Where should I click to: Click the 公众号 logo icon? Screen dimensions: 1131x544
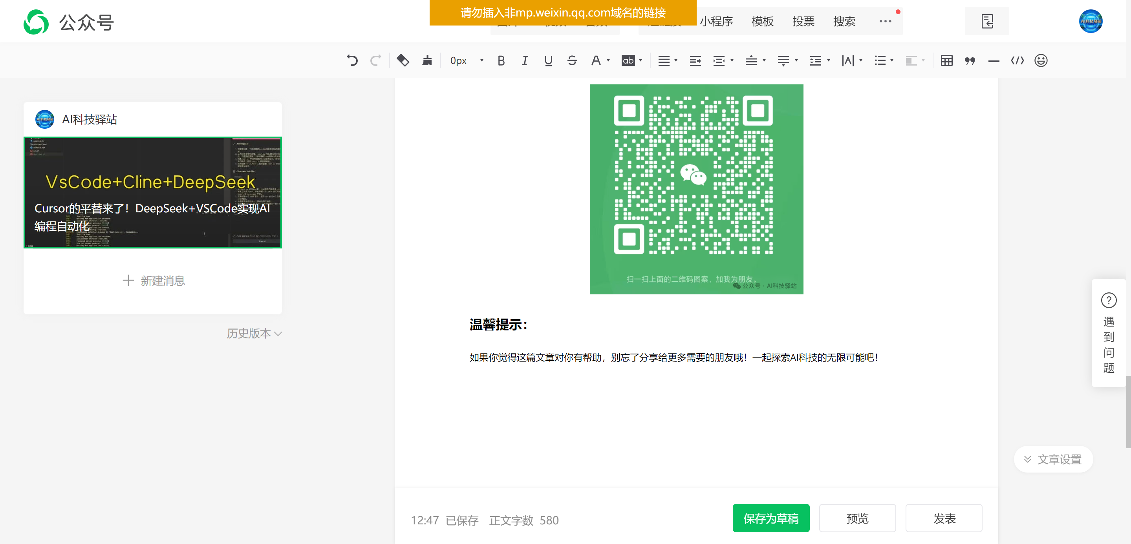(x=36, y=22)
